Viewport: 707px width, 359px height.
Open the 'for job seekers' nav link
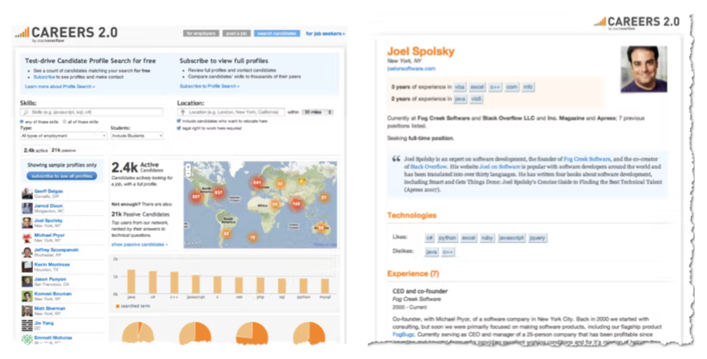coord(325,34)
